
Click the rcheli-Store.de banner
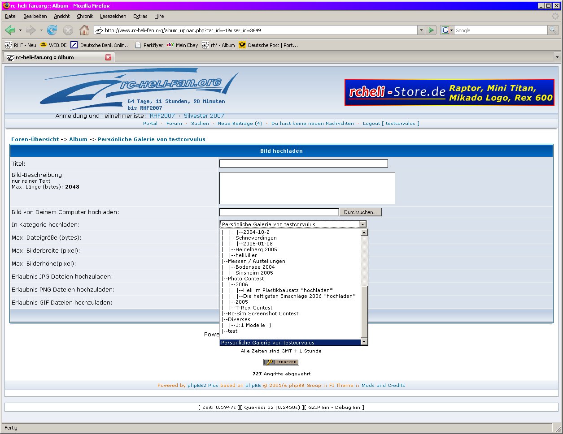click(x=449, y=92)
